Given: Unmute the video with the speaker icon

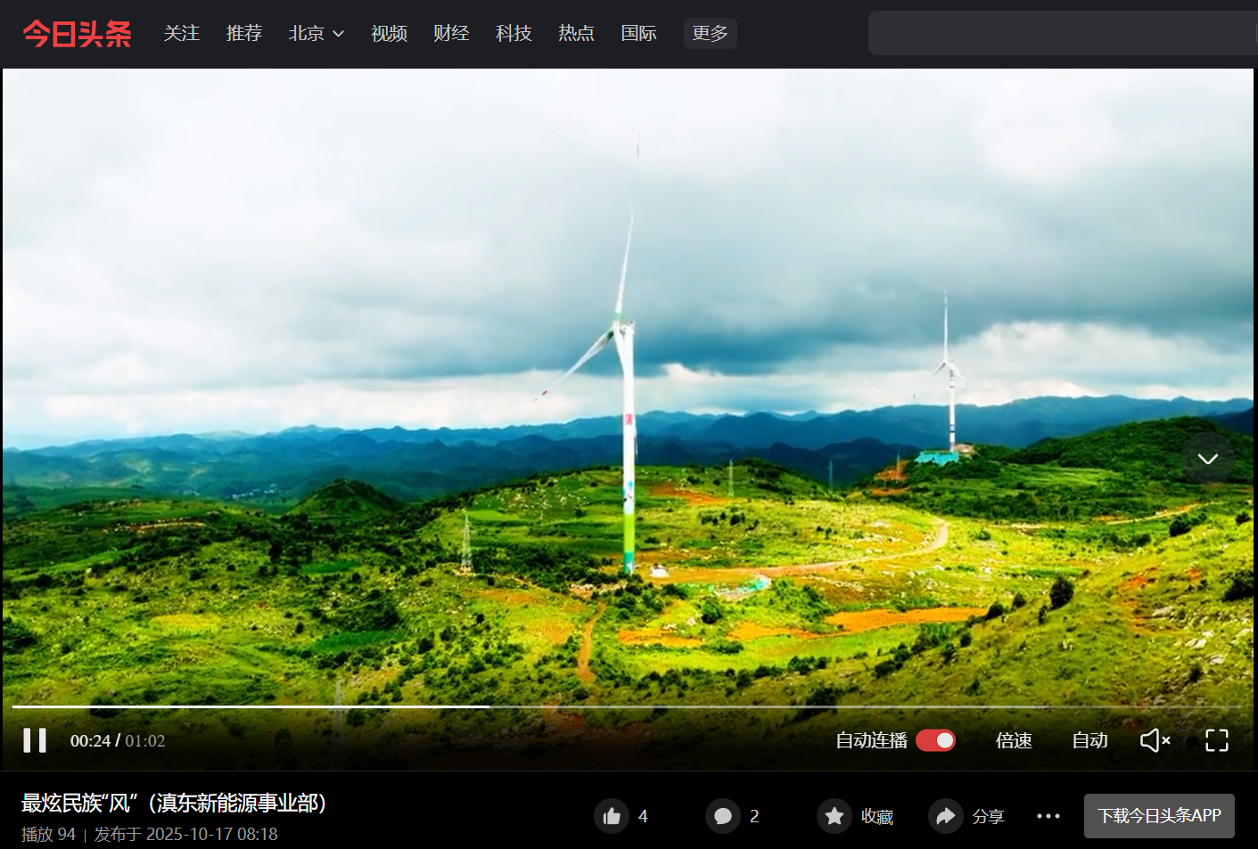Looking at the screenshot, I should pyautogui.click(x=1155, y=740).
